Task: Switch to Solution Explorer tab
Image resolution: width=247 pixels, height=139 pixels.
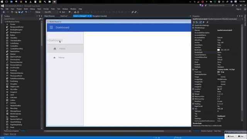Action: click(x=207, y=131)
